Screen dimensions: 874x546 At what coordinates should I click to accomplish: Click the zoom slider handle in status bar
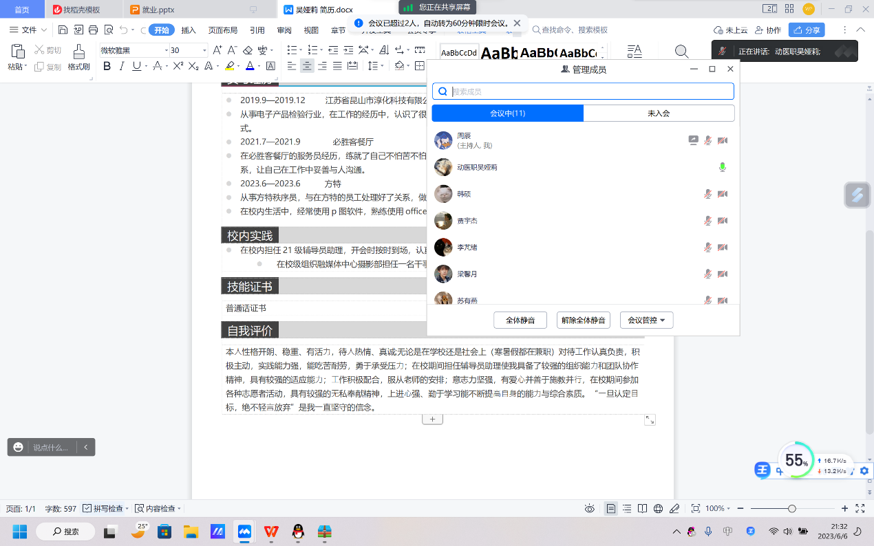792,508
